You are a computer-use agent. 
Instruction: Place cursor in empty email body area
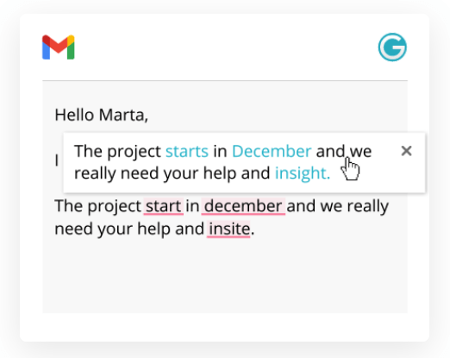click(225, 276)
